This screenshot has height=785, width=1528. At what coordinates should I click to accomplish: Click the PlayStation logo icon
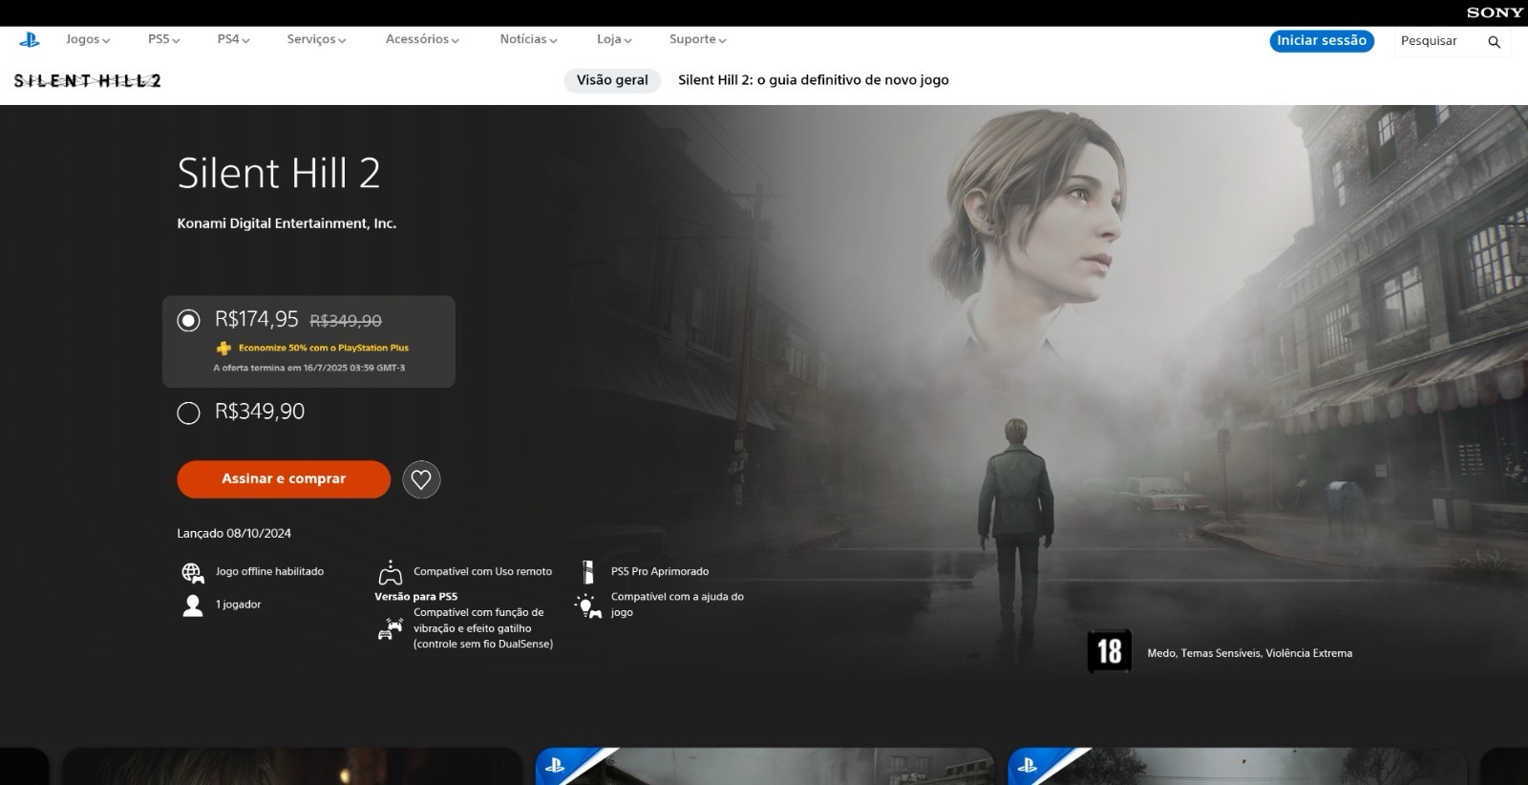click(30, 40)
